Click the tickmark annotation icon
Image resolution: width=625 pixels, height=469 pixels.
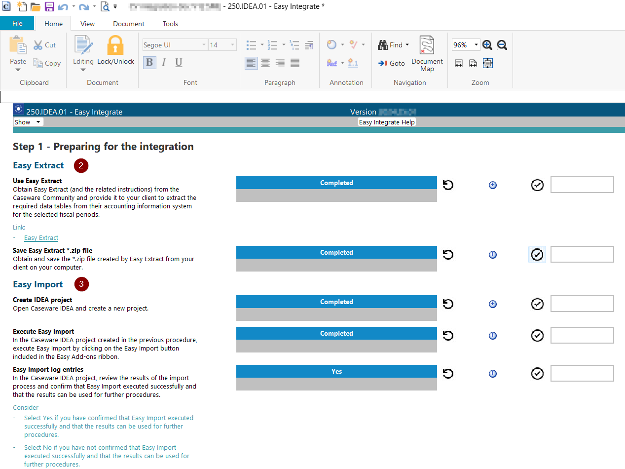pyautogui.click(x=353, y=44)
